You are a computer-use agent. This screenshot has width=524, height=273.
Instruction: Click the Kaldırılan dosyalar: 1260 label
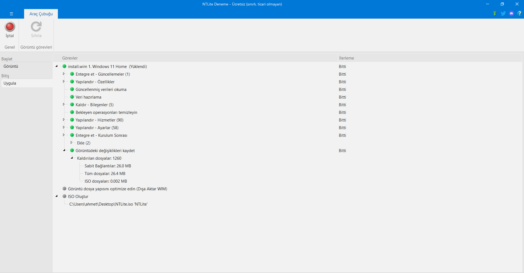coord(99,158)
